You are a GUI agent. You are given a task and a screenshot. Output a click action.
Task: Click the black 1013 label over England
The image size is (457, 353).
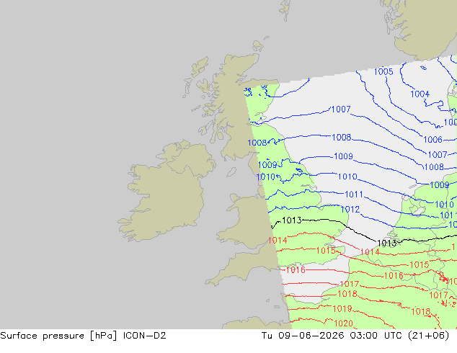[292, 220]
